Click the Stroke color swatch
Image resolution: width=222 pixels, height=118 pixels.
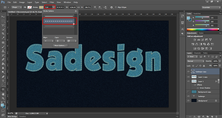point(41,7)
